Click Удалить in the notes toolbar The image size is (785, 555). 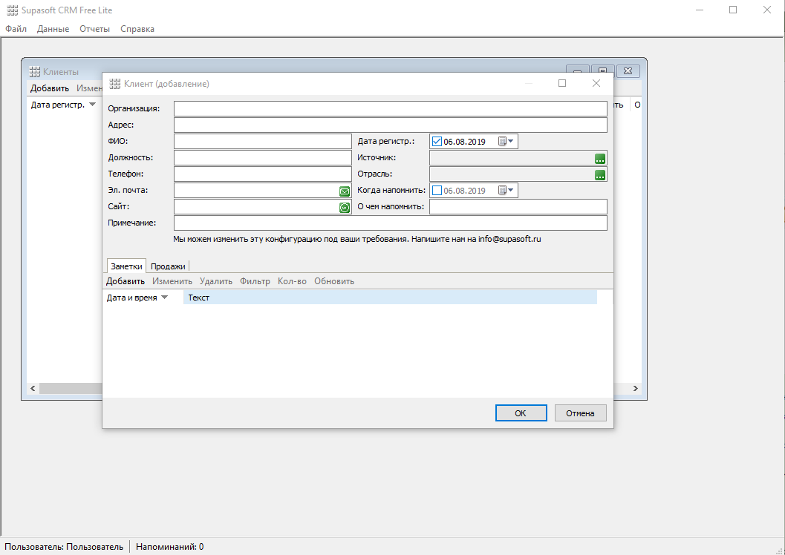(x=216, y=281)
